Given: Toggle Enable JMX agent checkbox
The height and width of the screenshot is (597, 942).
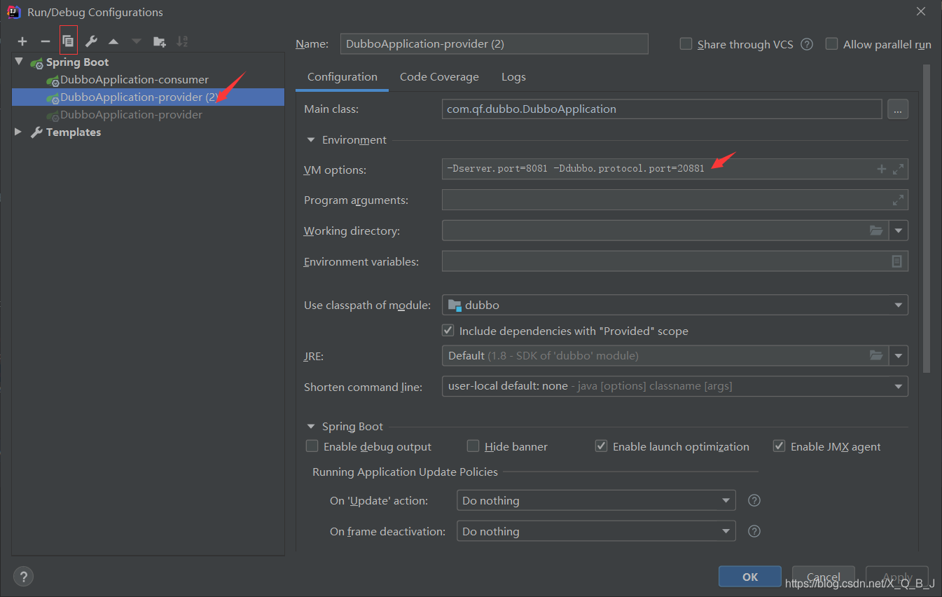Looking at the screenshot, I should 779,446.
